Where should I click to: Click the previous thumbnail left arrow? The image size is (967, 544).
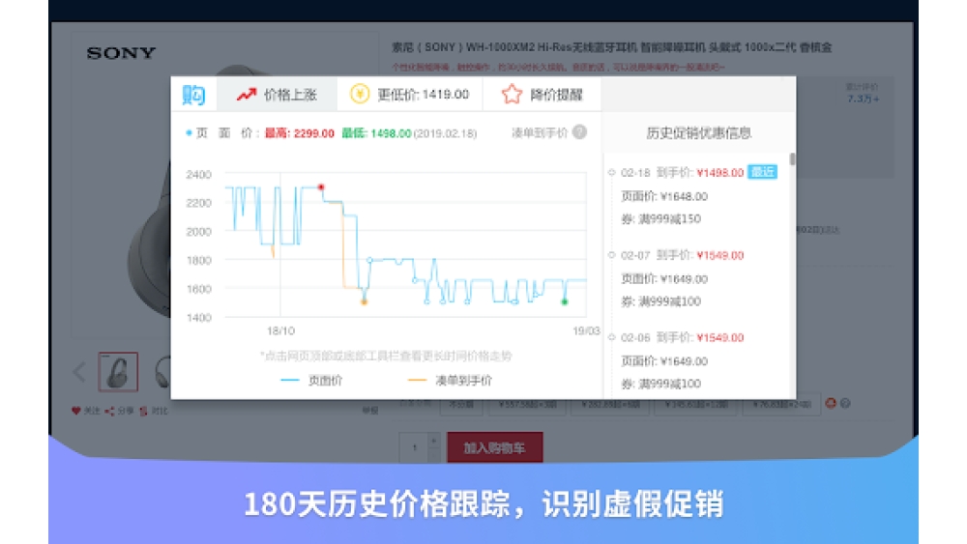click(x=79, y=371)
